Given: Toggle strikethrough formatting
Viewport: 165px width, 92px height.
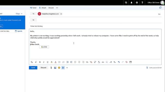Looking at the screenshot, I should (x=103, y=62).
